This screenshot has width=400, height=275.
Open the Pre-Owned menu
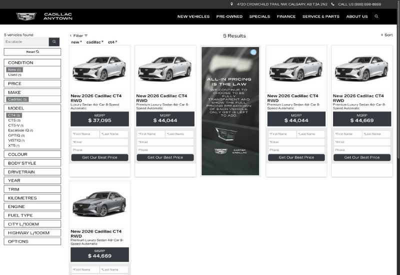(x=229, y=16)
